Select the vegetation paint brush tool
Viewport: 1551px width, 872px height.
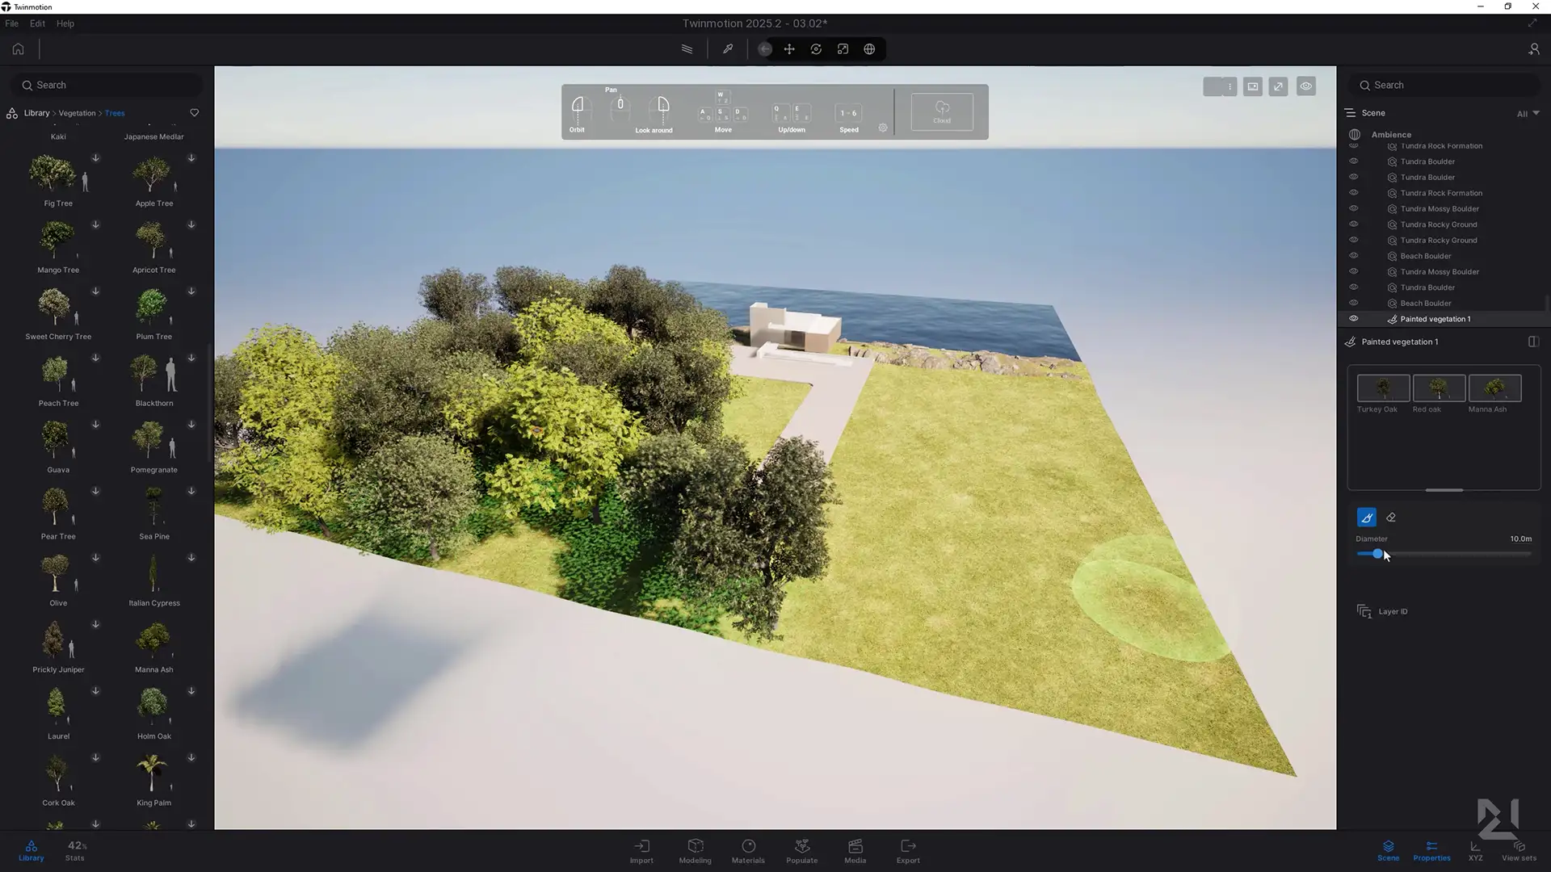point(1366,518)
